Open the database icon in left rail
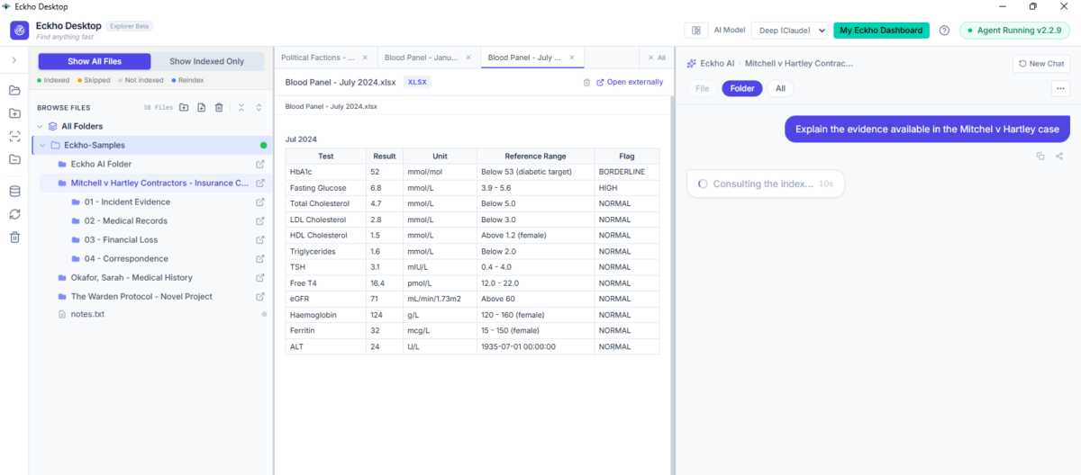 14,192
